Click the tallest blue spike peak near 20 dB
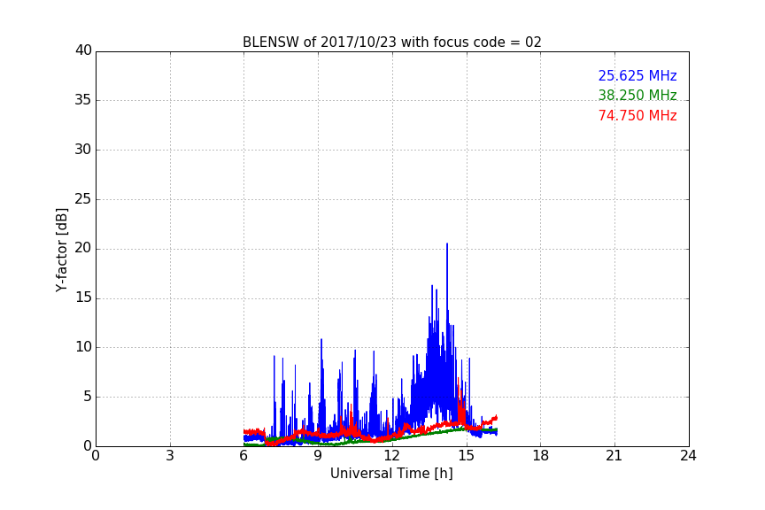The image size is (765, 510). click(447, 244)
